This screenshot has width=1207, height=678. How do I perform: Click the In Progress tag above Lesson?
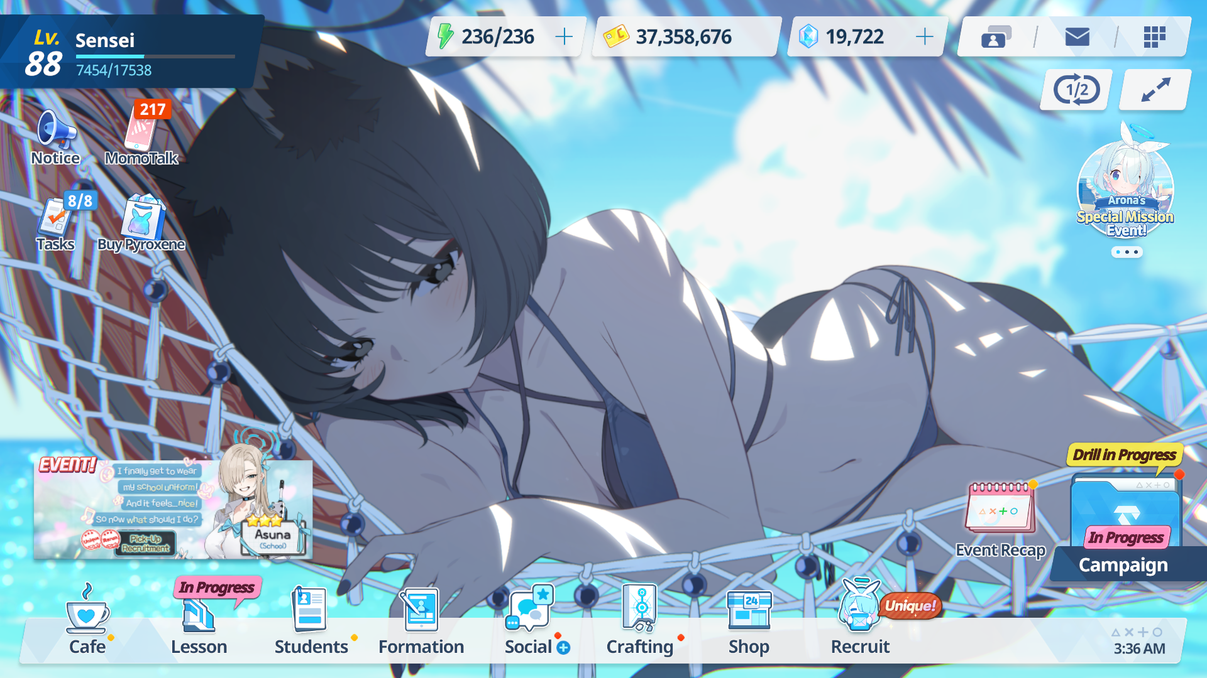point(216,588)
